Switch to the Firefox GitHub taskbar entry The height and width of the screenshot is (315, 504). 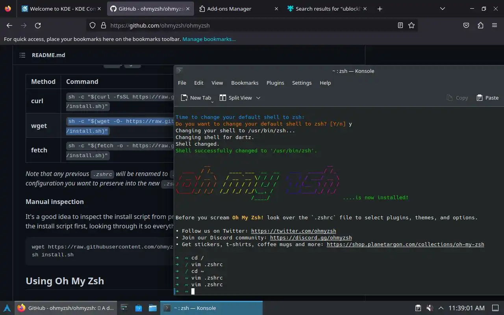(66, 308)
